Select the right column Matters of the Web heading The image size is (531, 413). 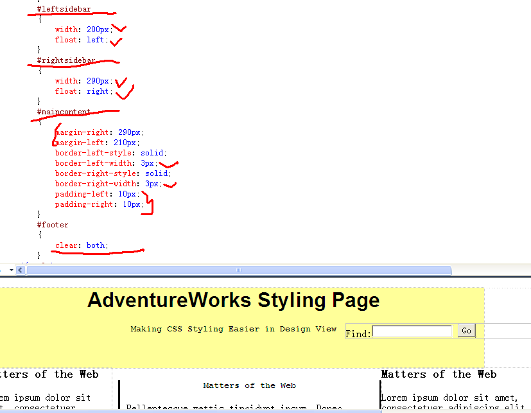click(439, 374)
